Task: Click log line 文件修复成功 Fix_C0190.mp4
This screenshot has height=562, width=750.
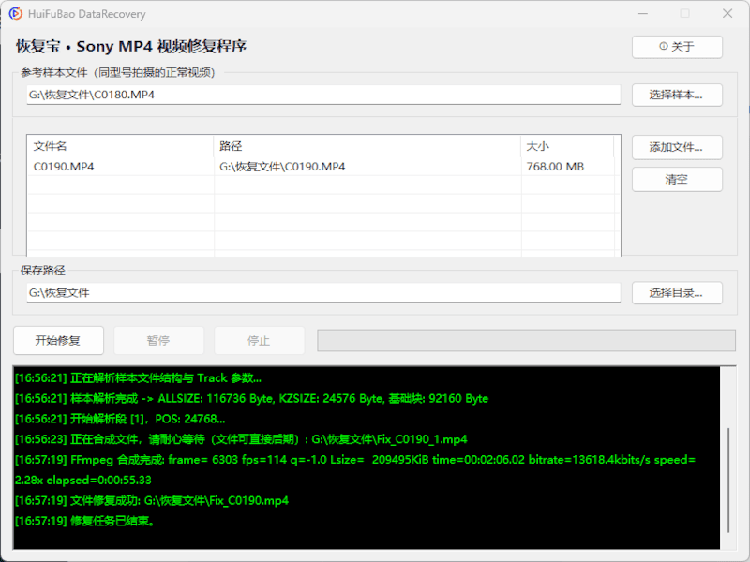Action: 152,500
